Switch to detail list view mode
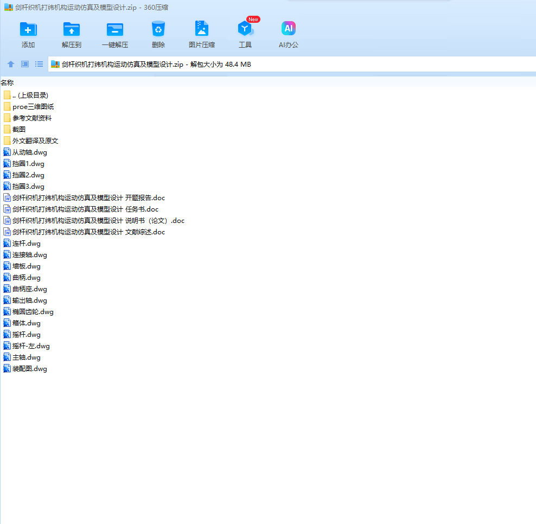 click(39, 64)
